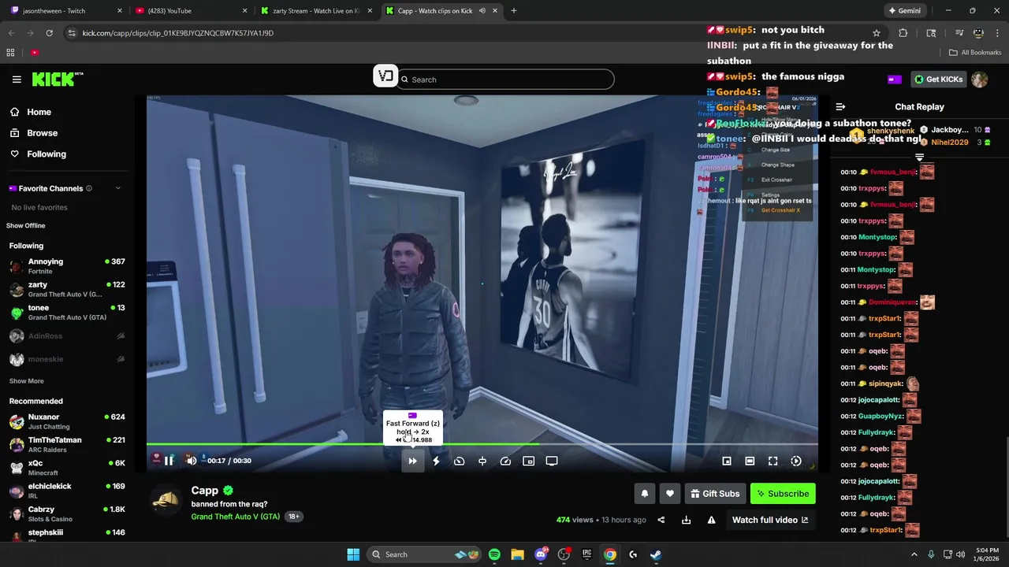The image size is (1009, 567).
Task: Open Spotify from the taskbar
Action: coord(494,554)
